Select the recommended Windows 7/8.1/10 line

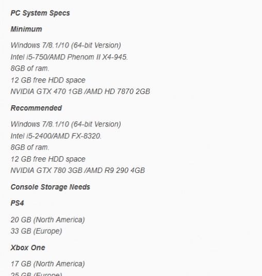click(x=66, y=124)
